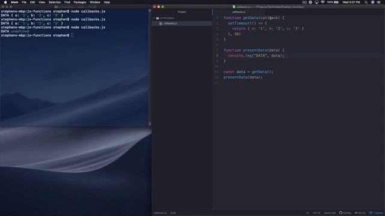
Task: Click line number 11 in the gutter
Action: click(x=217, y=72)
